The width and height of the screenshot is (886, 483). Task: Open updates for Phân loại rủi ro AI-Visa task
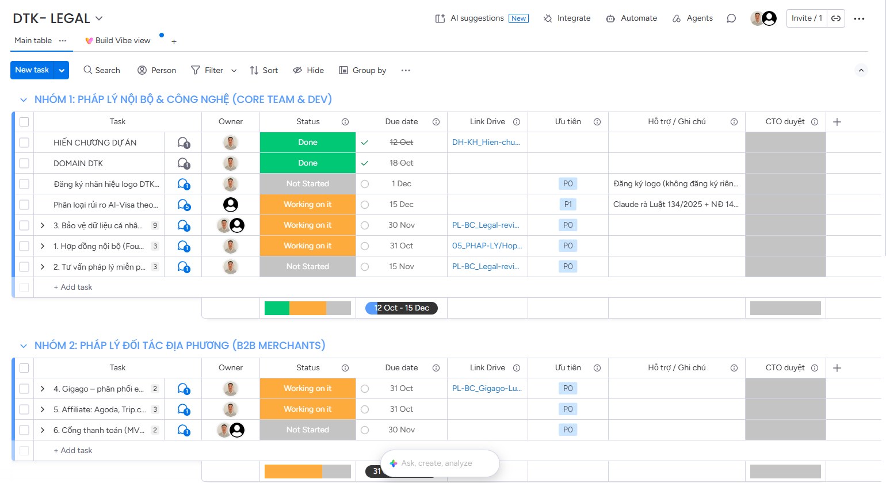(x=184, y=205)
